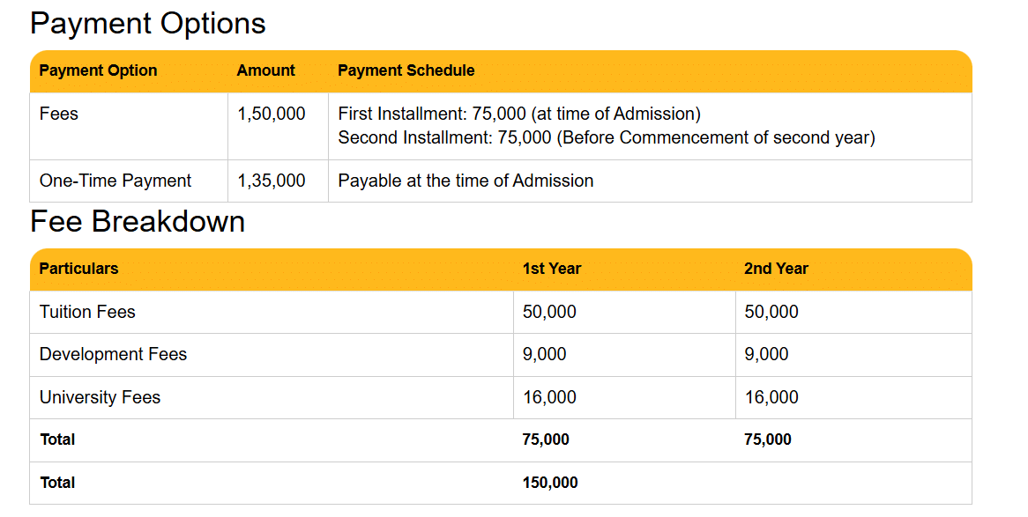Screen dimensions: 1028x517
Task: Select the One-Time Payment row label
Action: pyautogui.click(x=115, y=181)
